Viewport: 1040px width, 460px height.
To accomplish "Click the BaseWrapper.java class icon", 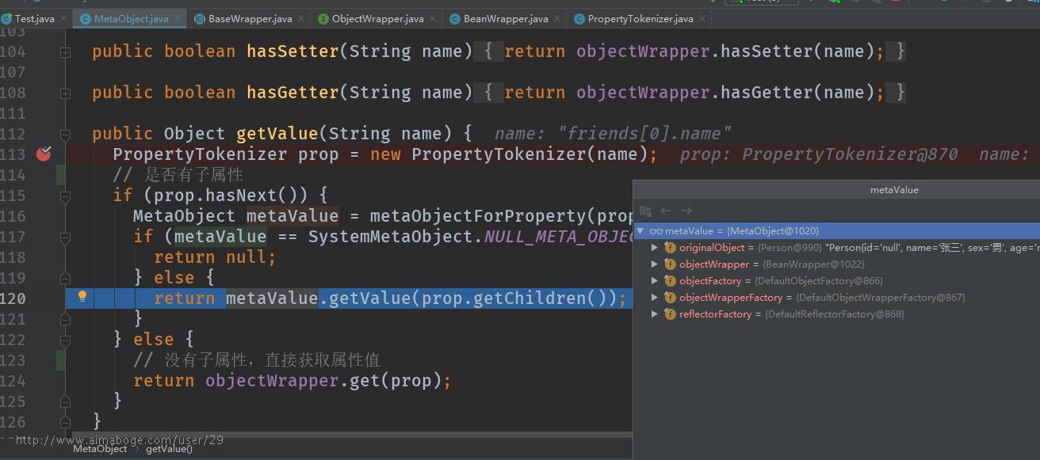I will pyautogui.click(x=200, y=18).
